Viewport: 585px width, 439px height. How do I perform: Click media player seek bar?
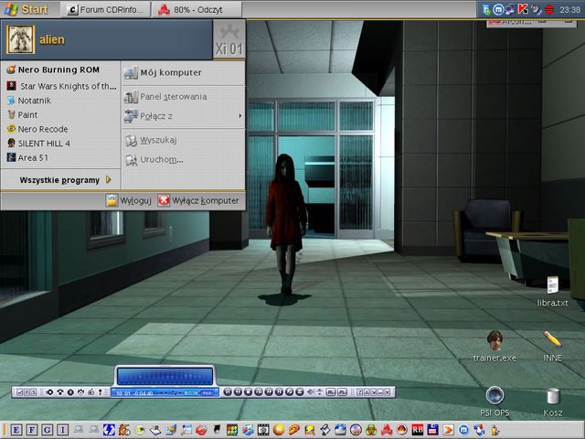[173, 392]
